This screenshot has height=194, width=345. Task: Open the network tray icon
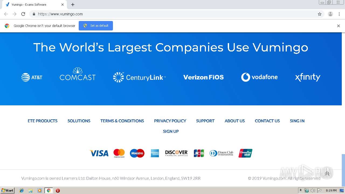(x=306, y=190)
